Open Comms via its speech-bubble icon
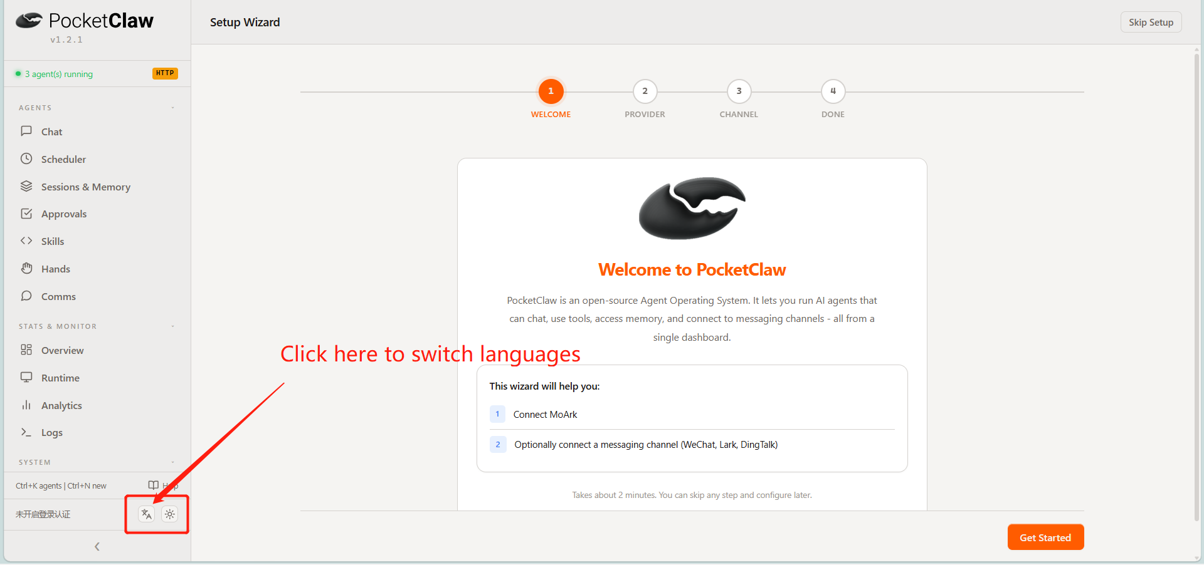 tap(26, 296)
